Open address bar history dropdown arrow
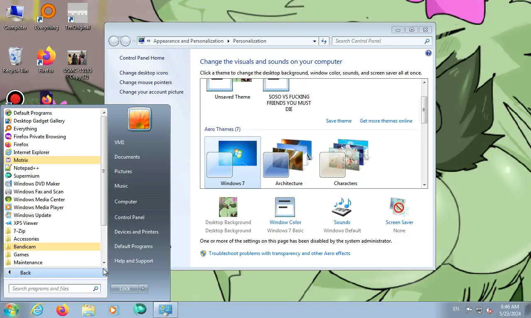The width and height of the screenshot is (531, 318). tap(314, 41)
